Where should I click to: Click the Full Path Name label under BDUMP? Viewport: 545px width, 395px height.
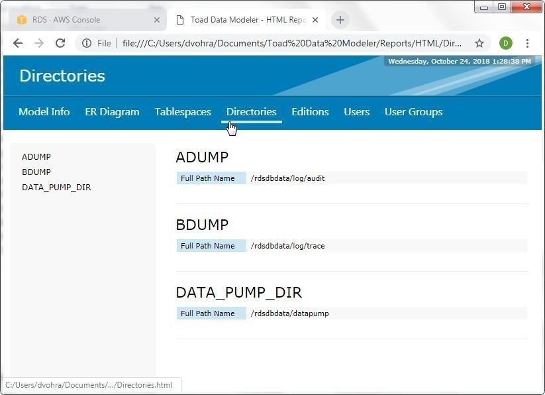click(211, 246)
